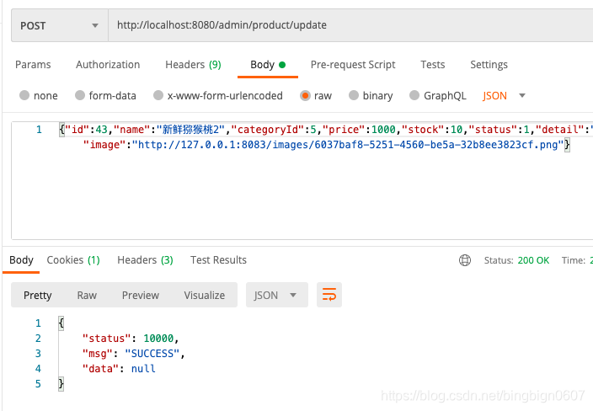The height and width of the screenshot is (411, 593).
Task: Switch to the Params tab
Action: pos(33,65)
